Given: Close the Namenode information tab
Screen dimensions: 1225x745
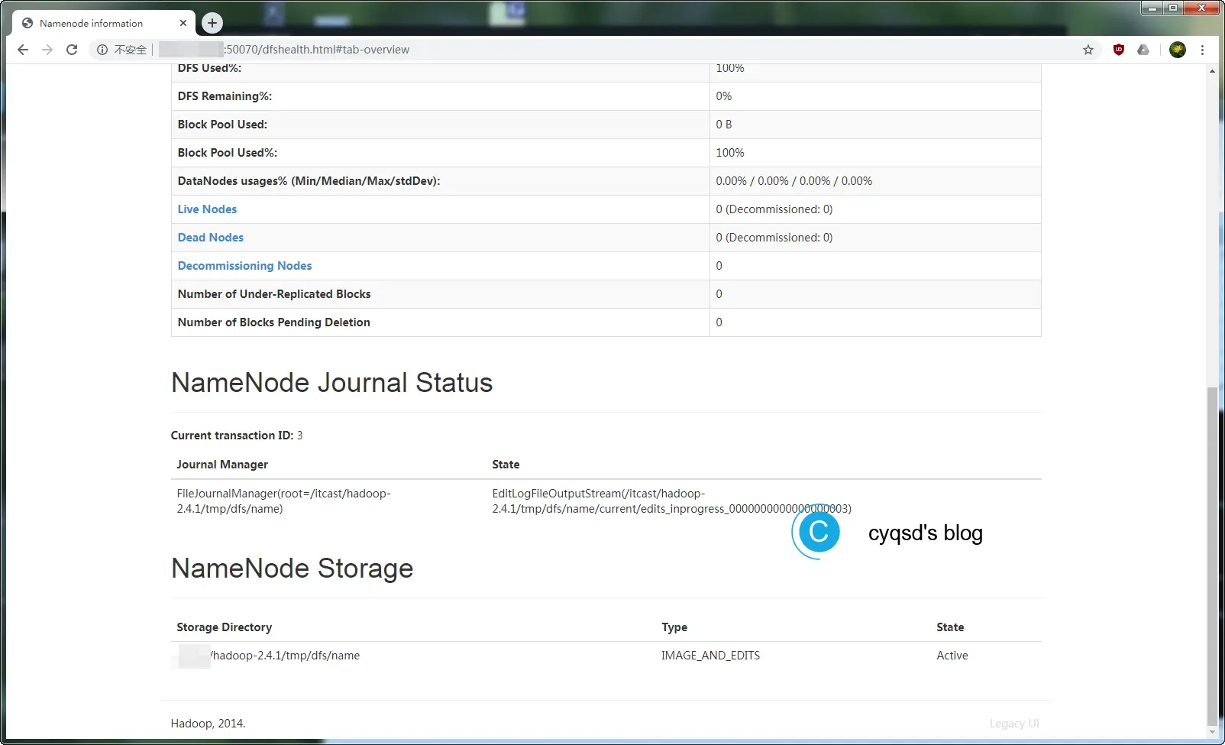Looking at the screenshot, I should 183,23.
